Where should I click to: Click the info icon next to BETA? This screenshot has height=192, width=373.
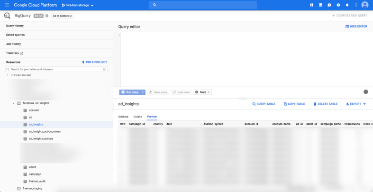click(x=46, y=16)
